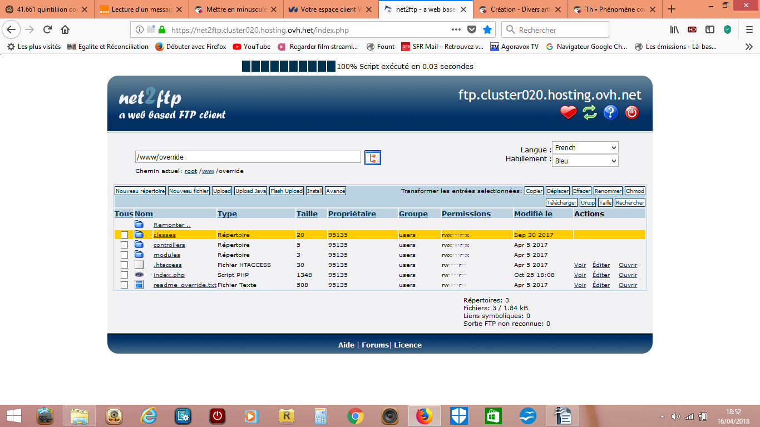Click the red power logout icon

(631, 112)
